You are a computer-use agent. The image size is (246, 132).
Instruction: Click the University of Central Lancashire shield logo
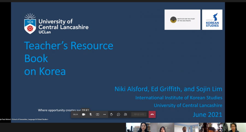(30, 24)
